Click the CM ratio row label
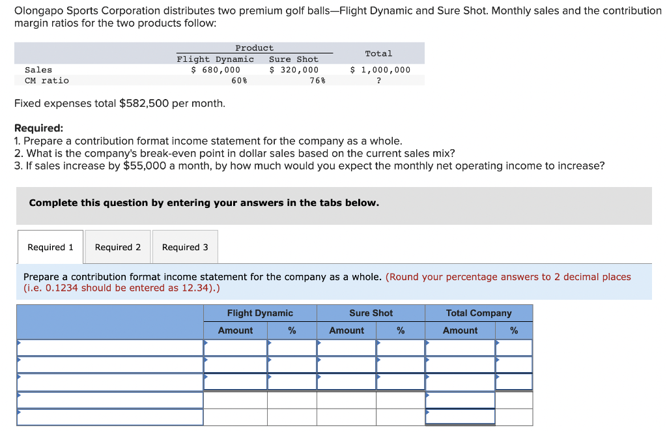 pos(47,80)
